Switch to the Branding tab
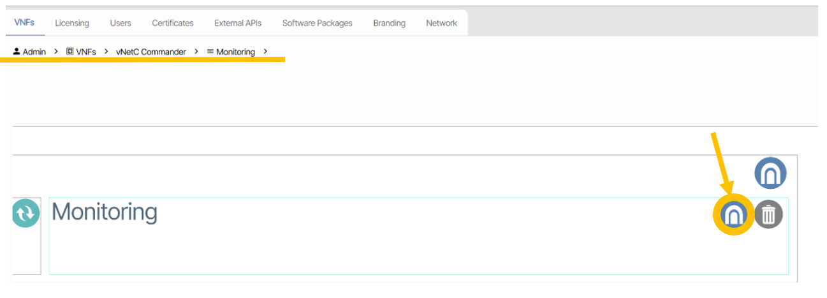Screen dimensions: 827x298 pos(389,23)
